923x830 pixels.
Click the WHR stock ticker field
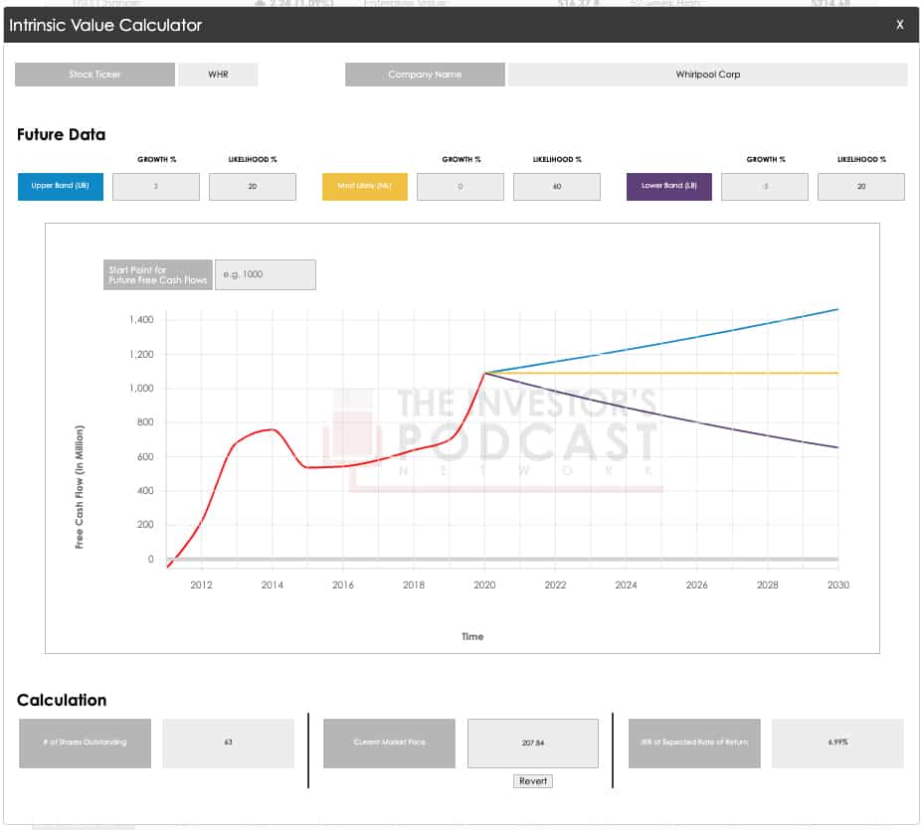pos(218,75)
